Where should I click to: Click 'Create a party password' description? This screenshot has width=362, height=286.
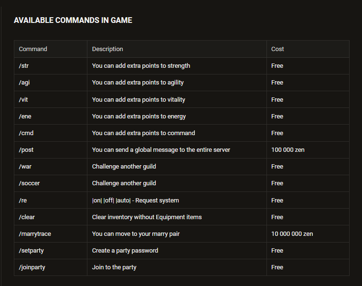(125, 251)
